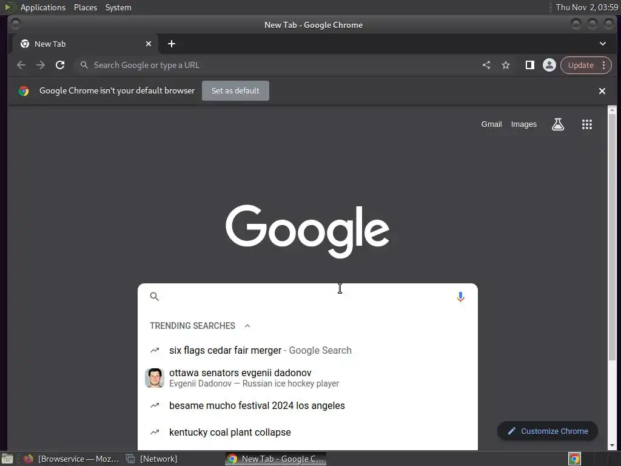Select suggestion six flags cedar fair merger

click(307, 350)
